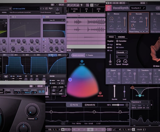Open the synth Menu button
This screenshot has height=132, width=160.
50,8
